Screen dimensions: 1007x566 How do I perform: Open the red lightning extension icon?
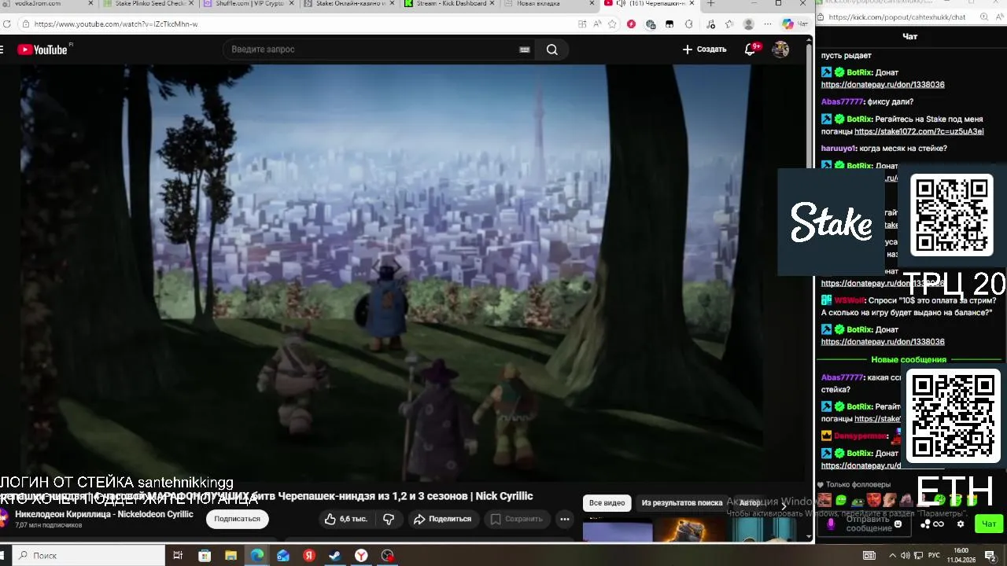[631, 24]
